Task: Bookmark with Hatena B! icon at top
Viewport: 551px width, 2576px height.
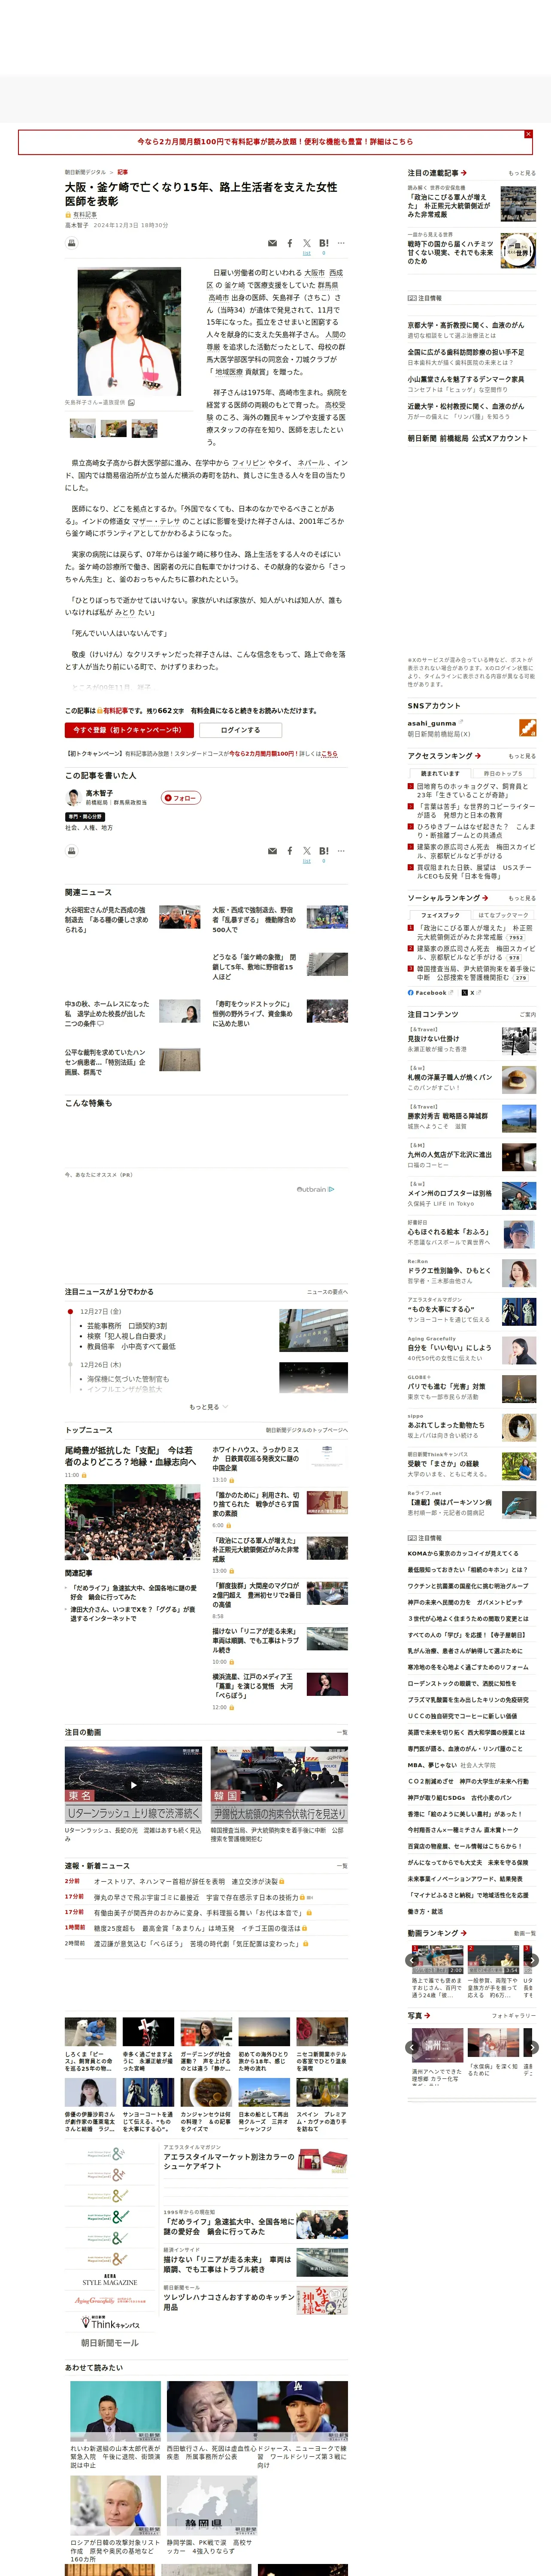Action: (x=324, y=243)
